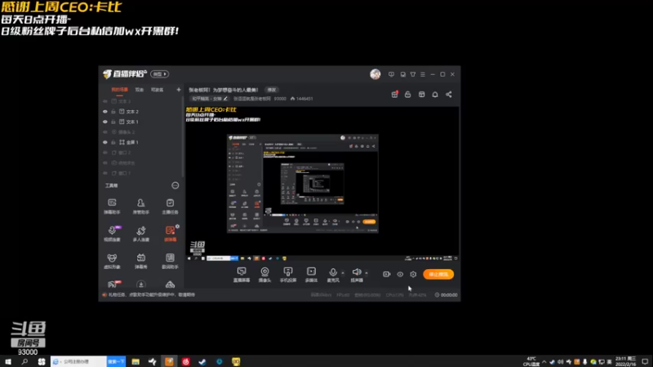Open the 主播任务 tool

tap(170, 206)
